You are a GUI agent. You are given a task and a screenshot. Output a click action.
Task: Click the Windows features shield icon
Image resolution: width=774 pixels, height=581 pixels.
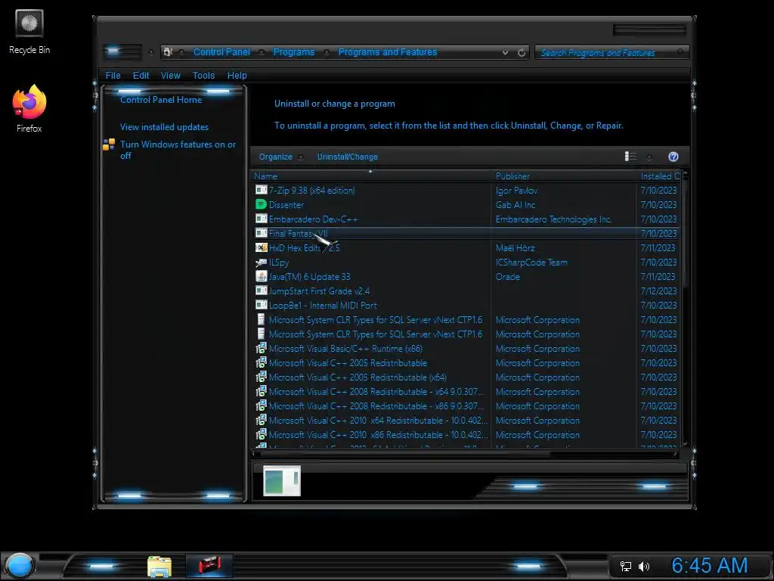tap(109, 144)
